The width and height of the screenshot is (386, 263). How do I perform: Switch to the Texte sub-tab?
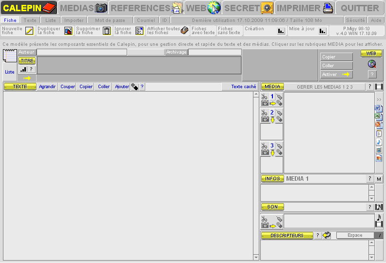click(x=30, y=20)
